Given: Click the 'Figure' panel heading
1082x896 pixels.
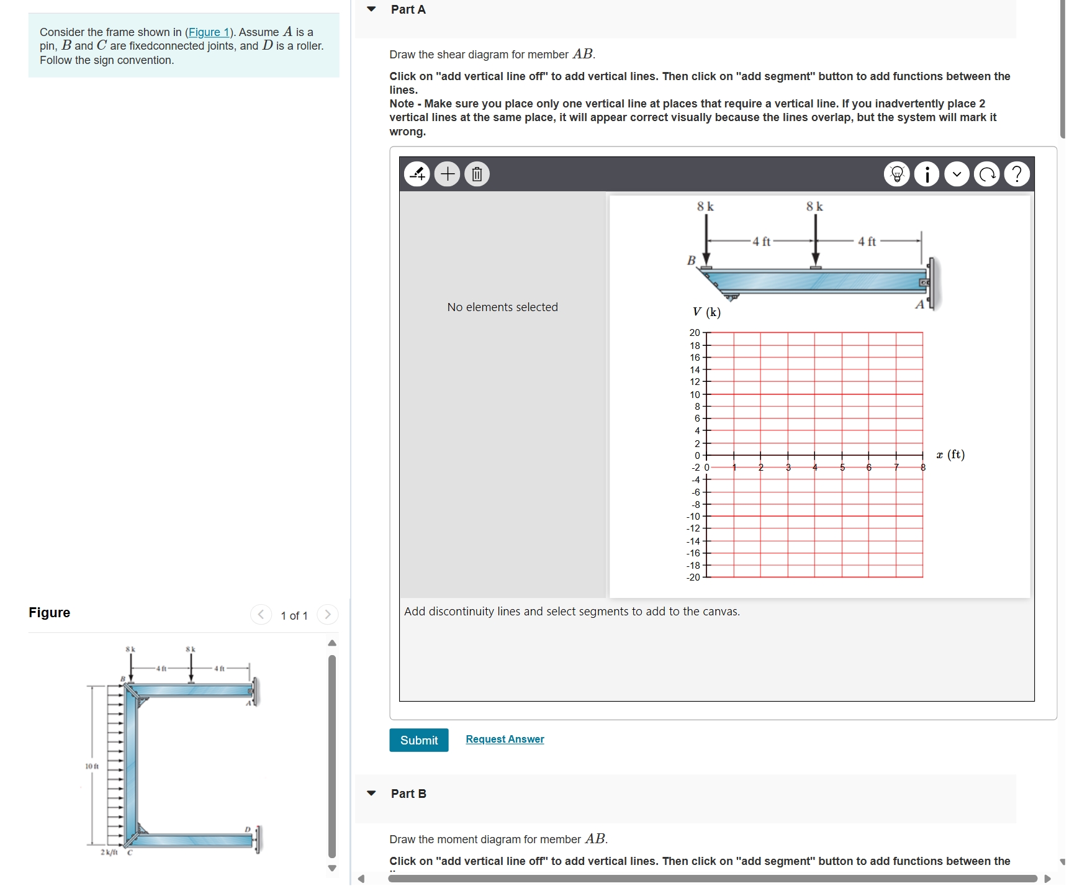Looking at the screenshot, I should coord(50,613).
